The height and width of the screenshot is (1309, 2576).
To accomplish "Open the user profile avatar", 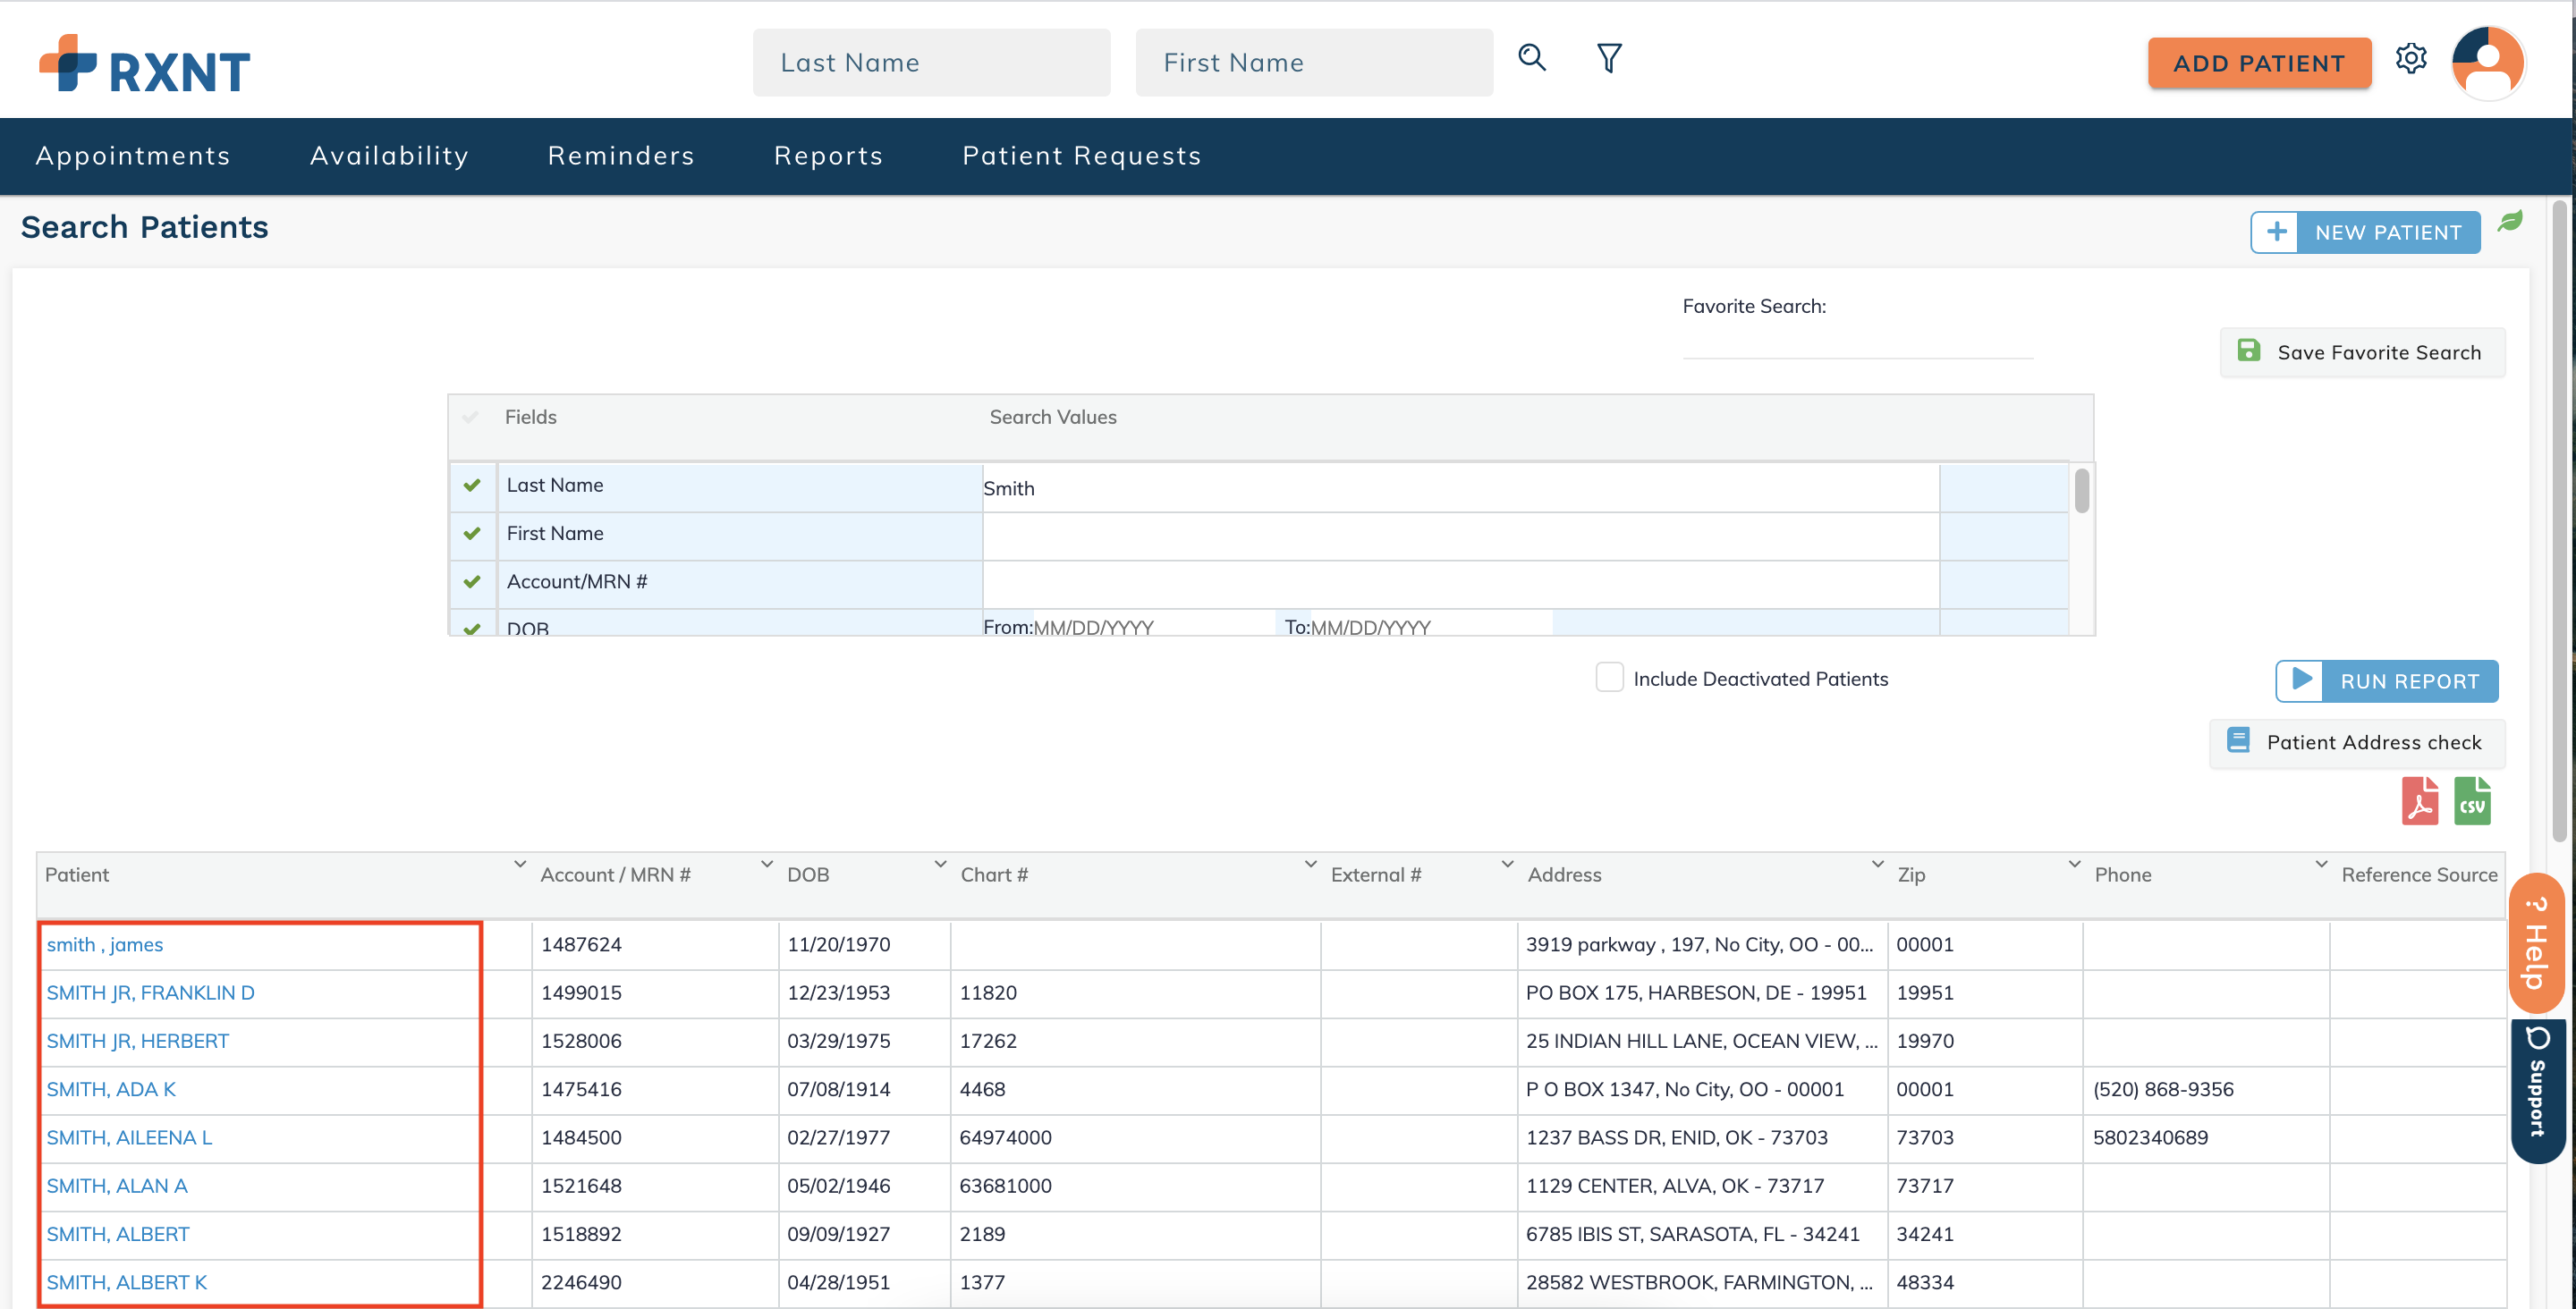I will (x=2488, y=62).
